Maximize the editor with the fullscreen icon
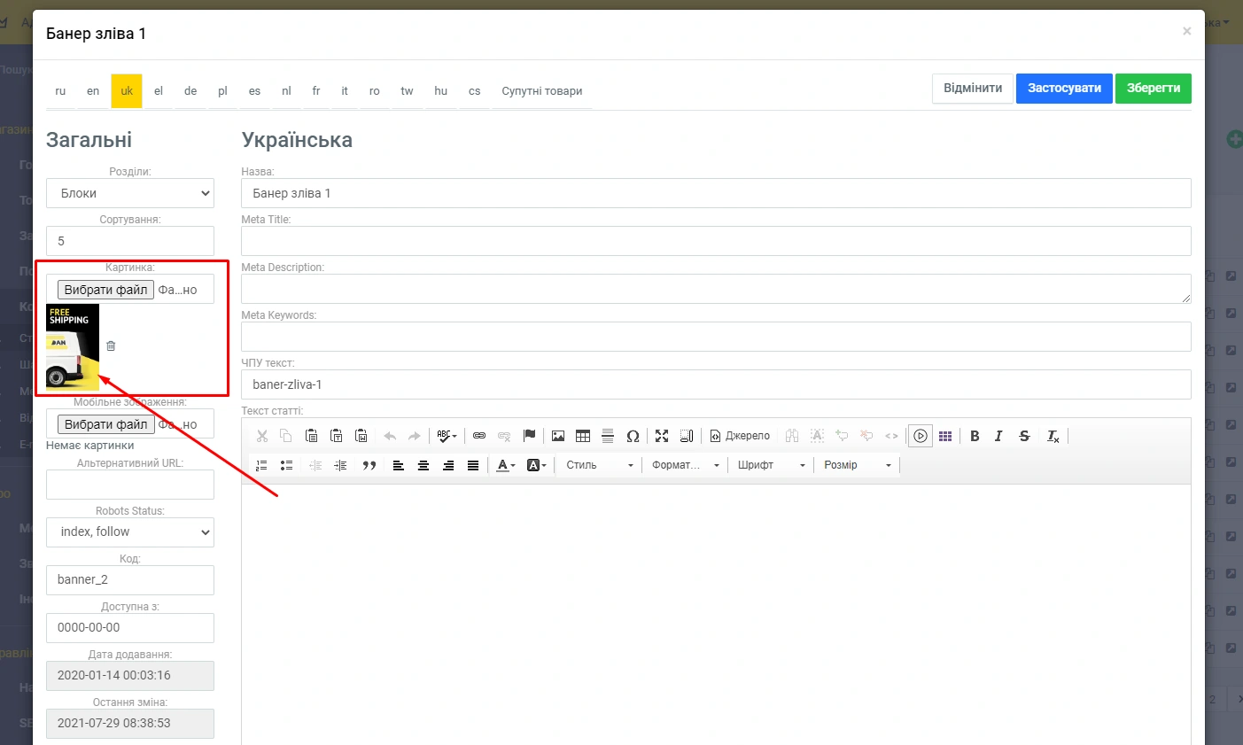Screen dimensions: 1243x745 pos(662,436)
